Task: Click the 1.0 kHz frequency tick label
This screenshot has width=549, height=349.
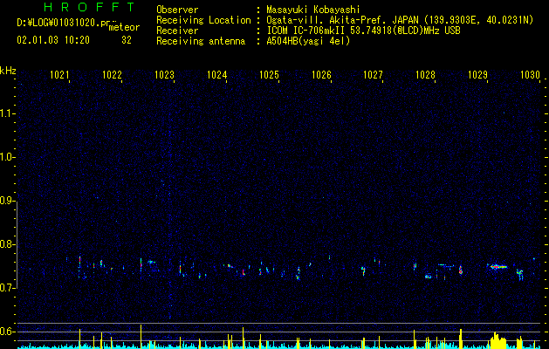Action: 7,157
